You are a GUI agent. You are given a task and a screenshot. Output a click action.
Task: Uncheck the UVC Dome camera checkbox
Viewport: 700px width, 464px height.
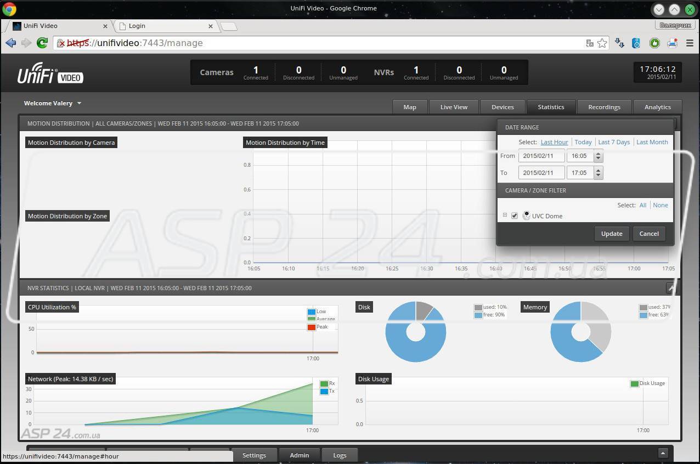click(514, 216)
